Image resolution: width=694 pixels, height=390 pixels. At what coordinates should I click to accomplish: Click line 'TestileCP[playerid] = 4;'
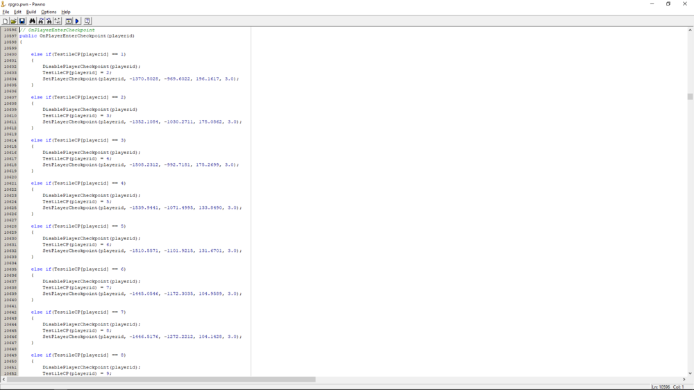[x=77, y=158]
